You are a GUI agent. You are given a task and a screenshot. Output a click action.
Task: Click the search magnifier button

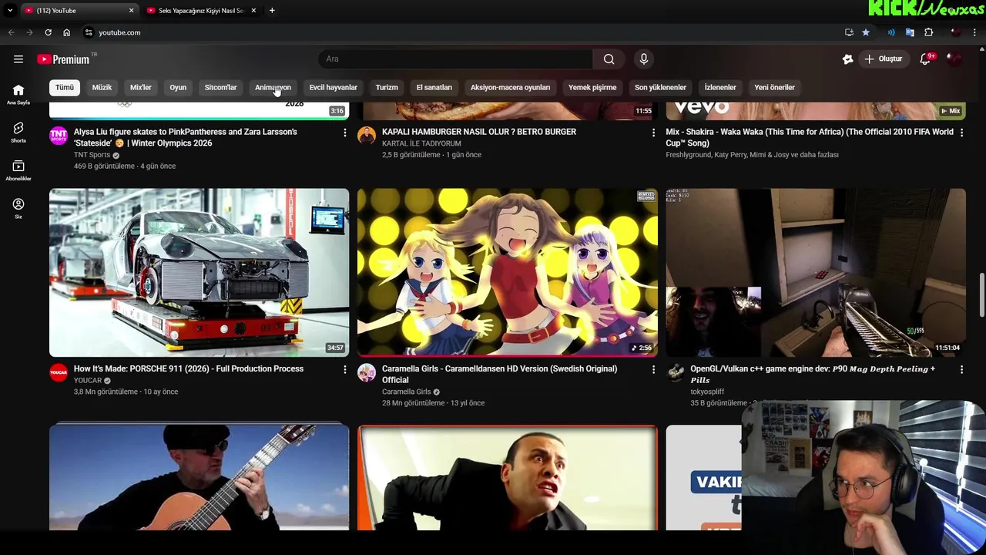[x=609, y=59]
